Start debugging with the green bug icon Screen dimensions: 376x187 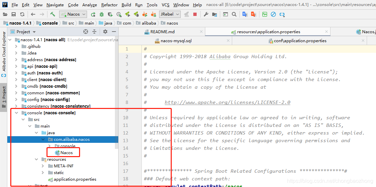[x=102, y=14]
